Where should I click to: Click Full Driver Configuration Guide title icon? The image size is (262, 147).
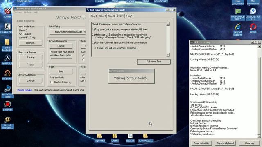pyautogui.click(x=88, y=10)
